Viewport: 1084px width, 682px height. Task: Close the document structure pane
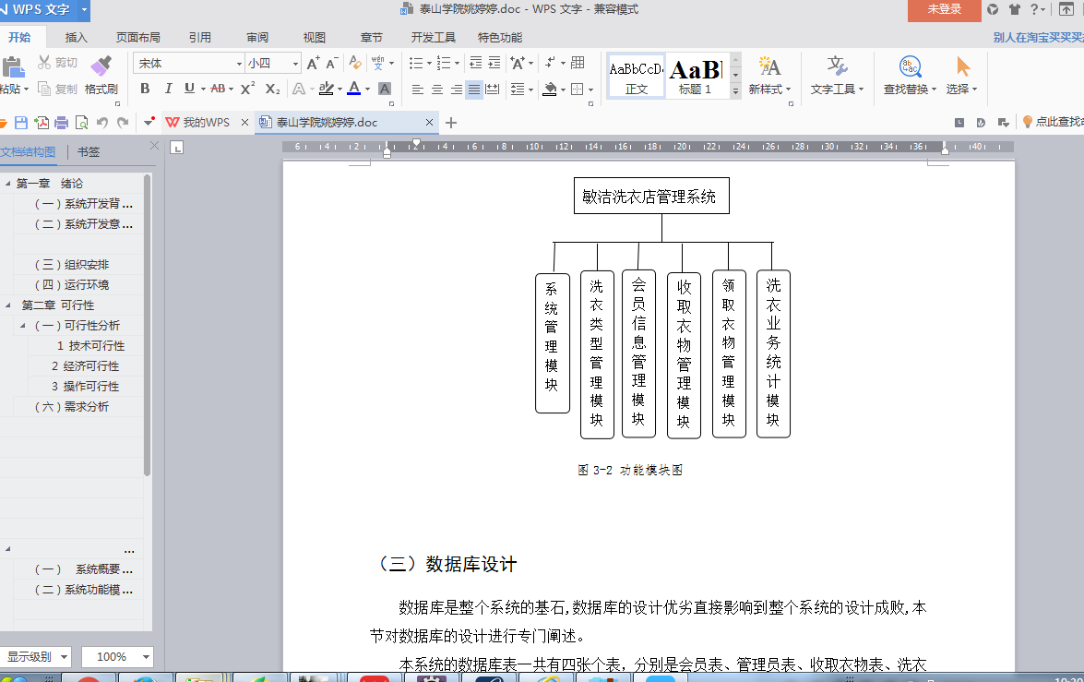(x=154, y=145)
